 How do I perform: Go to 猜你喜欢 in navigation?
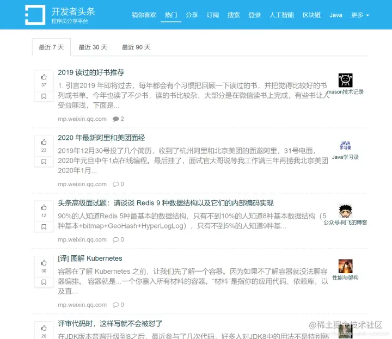tap(144, 15)
